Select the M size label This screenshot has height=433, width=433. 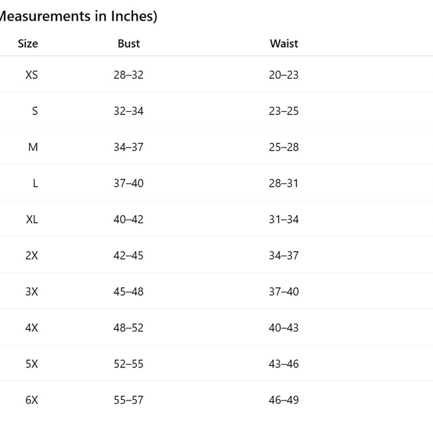(33, 148)
